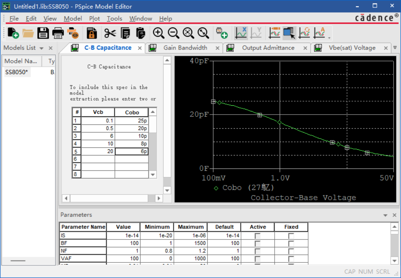Image resolution: width=401 pixels, height=278 pixels.
Task: Toggle the Active checkbox for IS
Action: pos(257,235)
